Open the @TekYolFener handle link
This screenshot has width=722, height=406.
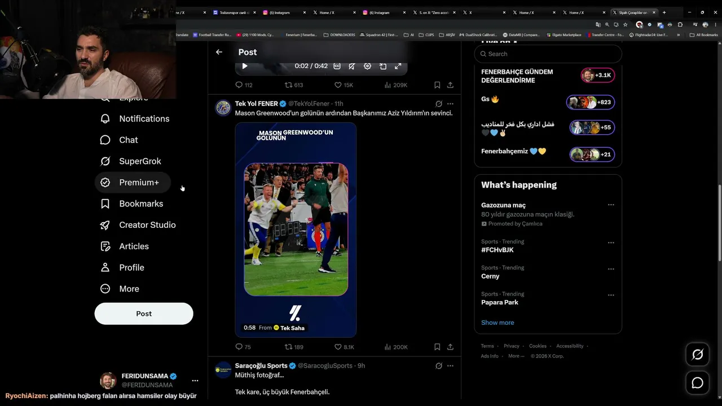pyautogui.click(x=309, y=104)
